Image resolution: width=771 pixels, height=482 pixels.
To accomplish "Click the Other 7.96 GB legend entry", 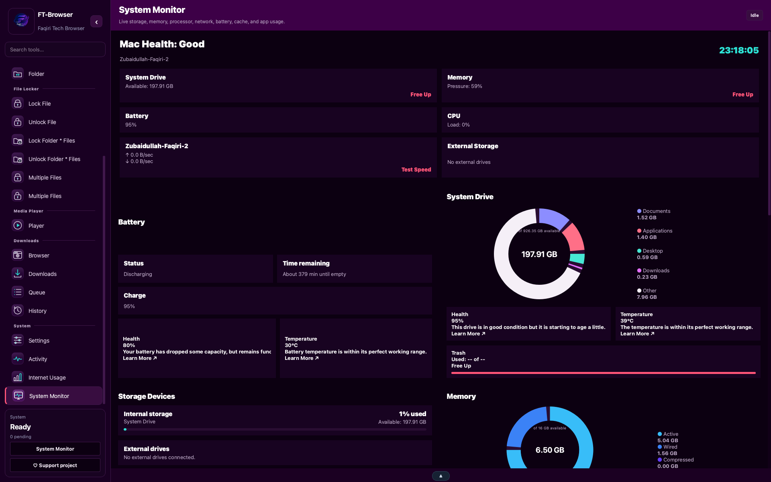I will pos(647,294).
